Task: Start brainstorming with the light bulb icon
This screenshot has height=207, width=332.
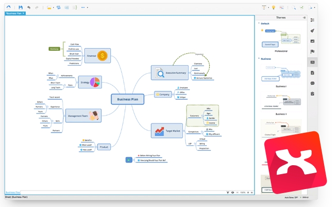Action: click(273, 7)
